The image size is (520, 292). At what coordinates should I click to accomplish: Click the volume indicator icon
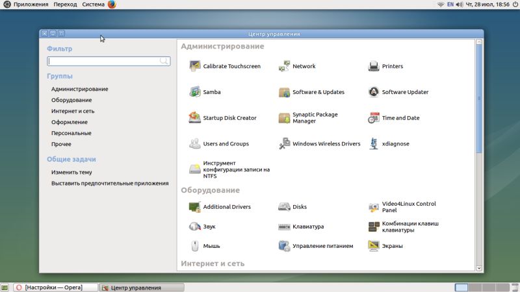tap(460, 5)
